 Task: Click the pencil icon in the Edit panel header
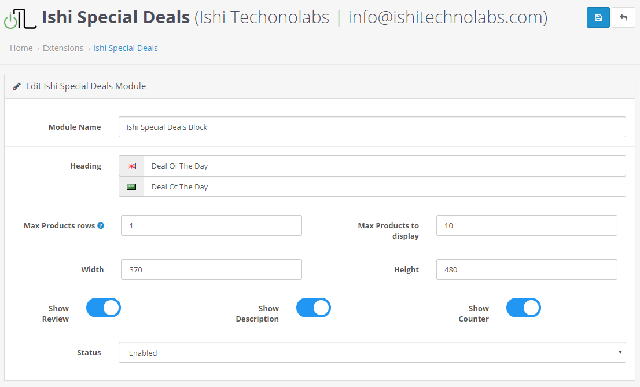[17, 86]
